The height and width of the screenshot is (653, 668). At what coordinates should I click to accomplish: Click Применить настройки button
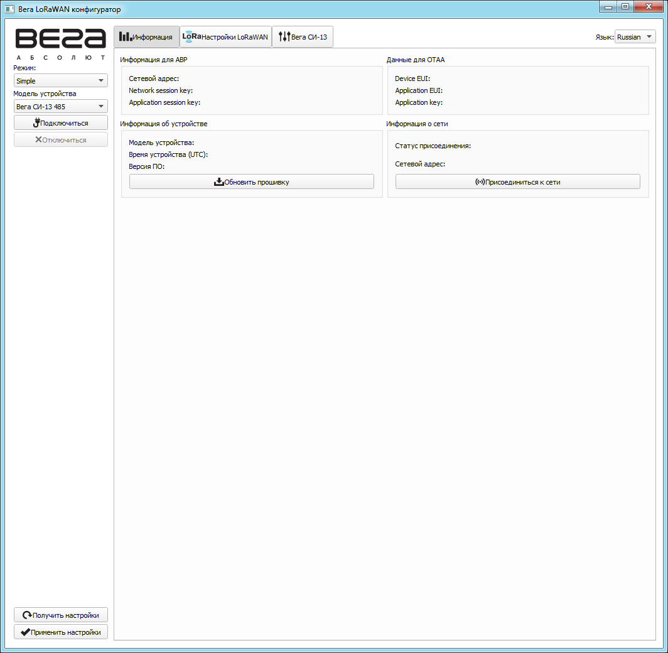60,632
